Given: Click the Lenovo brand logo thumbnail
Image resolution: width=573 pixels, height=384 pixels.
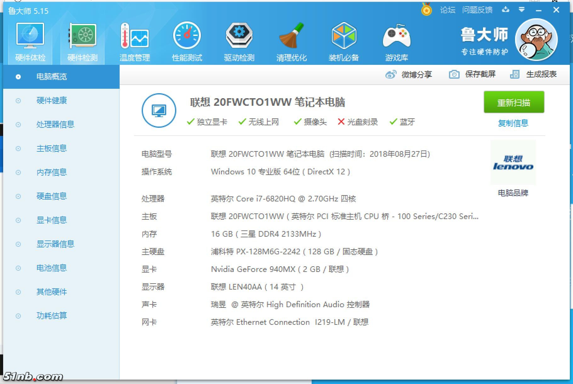Looking at the screenshot, I should coord(513,163).
